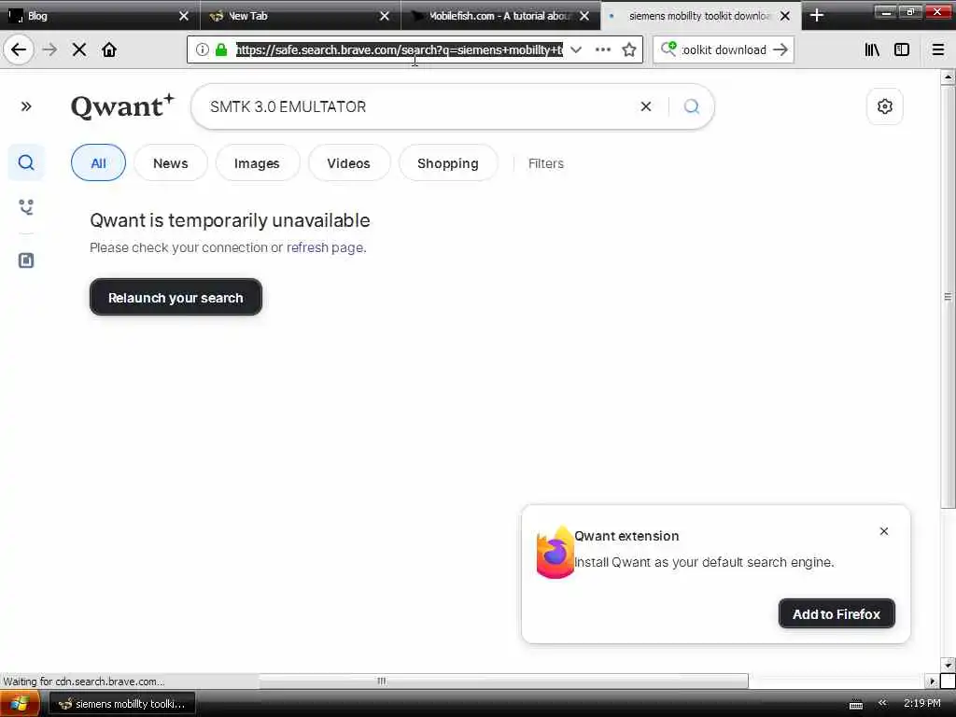Close the Blog browser tab
This screenshot has height=717, width=956.
coord(184,16)
